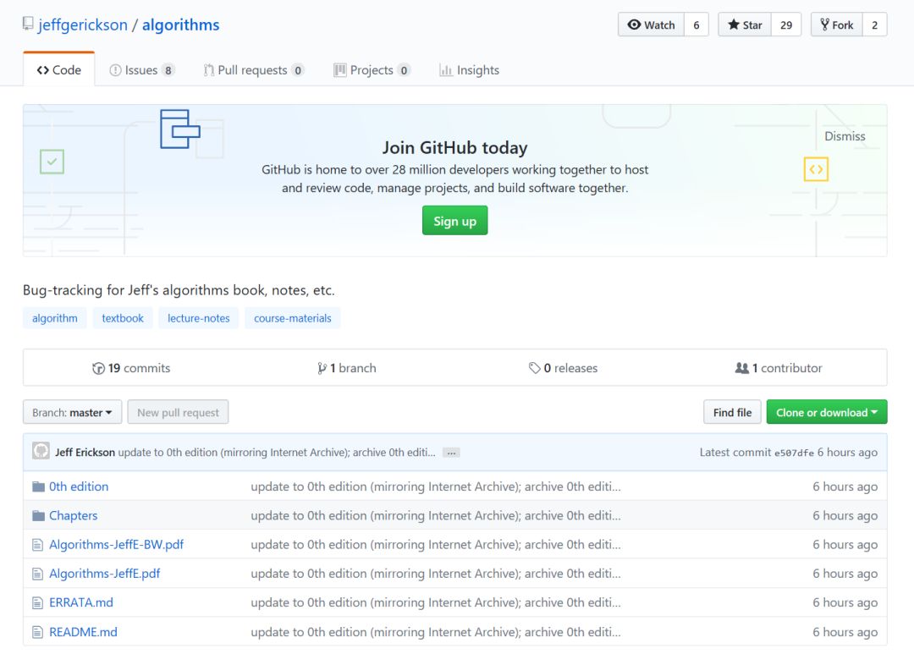Open the 0th edition folder
Viewport: 914px width, 654px height.
click(x=79, y=486)
